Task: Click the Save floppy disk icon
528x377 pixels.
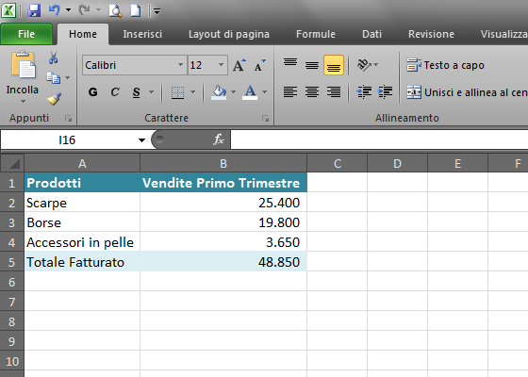Action: coord(34,10)
